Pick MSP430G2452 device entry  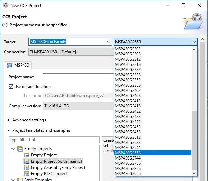tap(153, 127)
